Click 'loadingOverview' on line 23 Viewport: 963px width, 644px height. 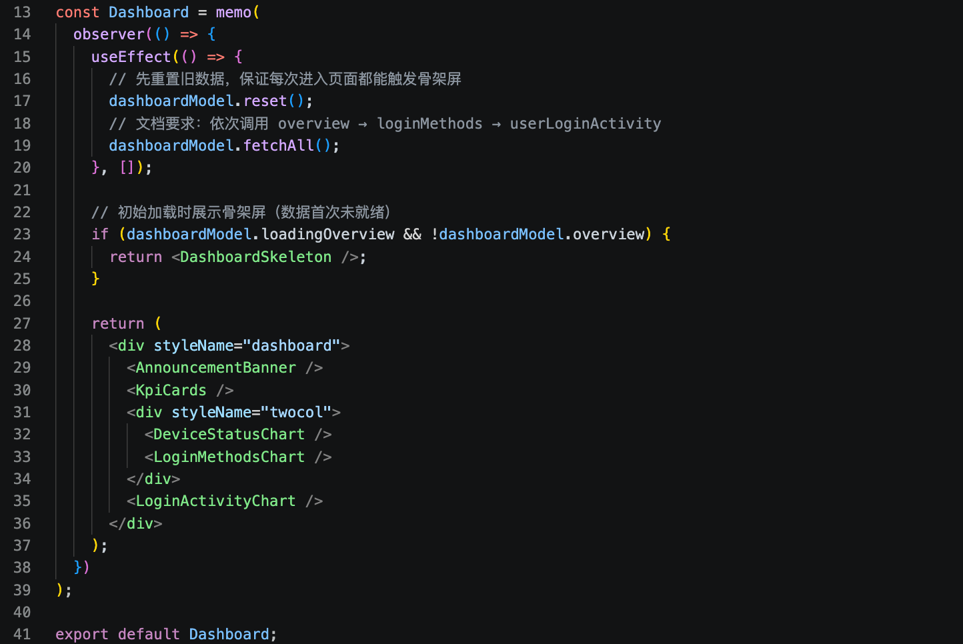(x=327, y=234)
